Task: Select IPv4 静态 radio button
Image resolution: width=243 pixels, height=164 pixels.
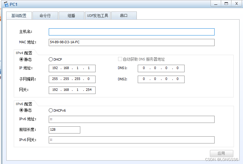Action: (21, 59)
